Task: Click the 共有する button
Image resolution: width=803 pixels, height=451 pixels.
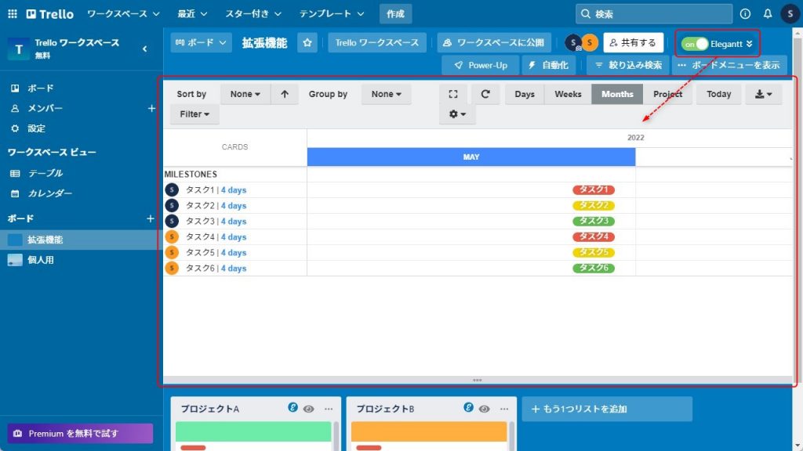Action: pyautogui.click(x=633, y=42)
